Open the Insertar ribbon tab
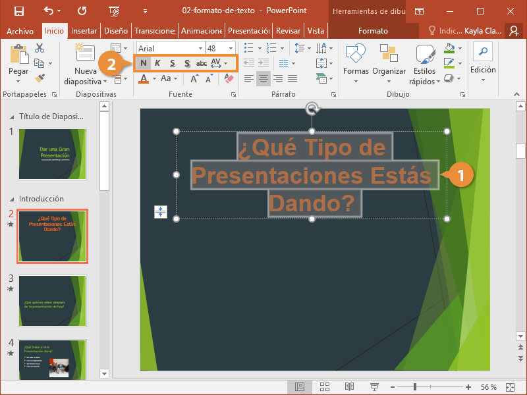 point(84,31)
